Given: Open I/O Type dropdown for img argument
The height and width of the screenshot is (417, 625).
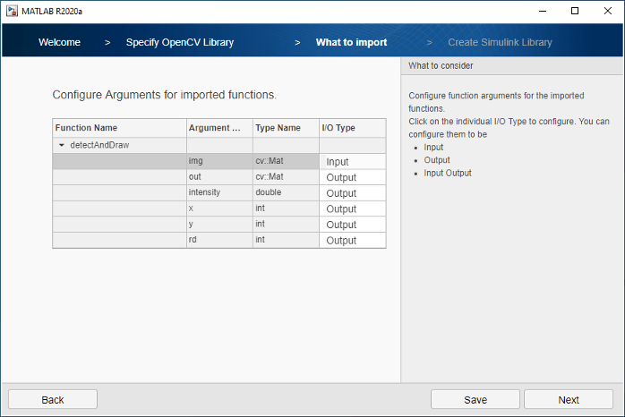Looking at the screenshot, I should pyautogui.click(x=353, y=162).
